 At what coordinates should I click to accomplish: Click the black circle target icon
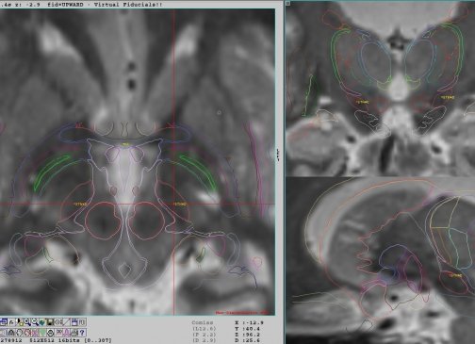(50, 333)
